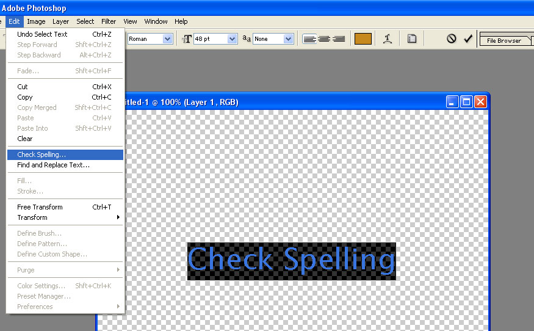Open the font style Roman dropdown
This screenshot has width=534, height=331.
(x=167, y=39)
